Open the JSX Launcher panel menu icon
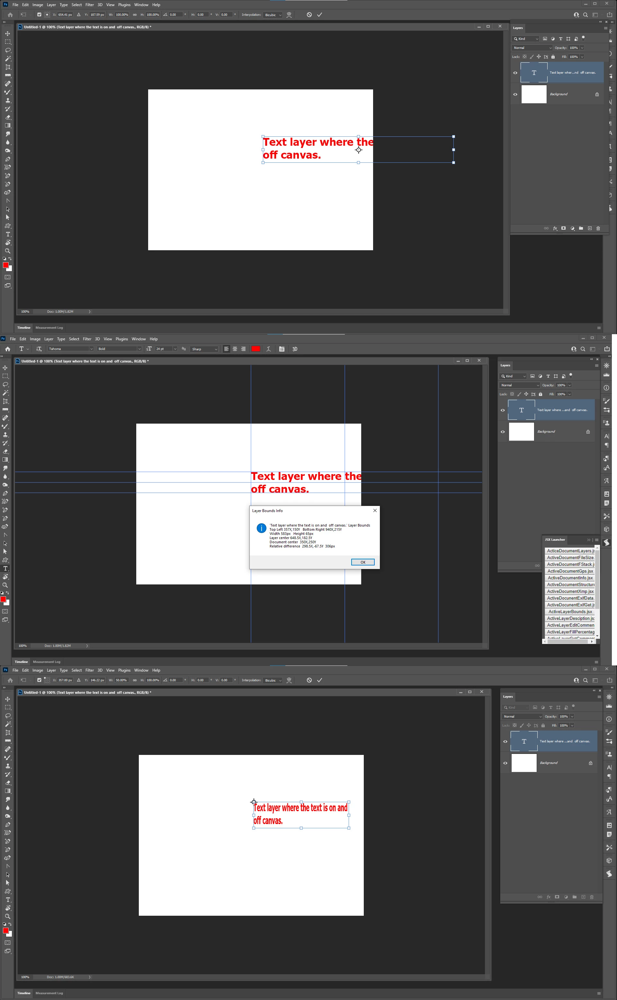The width and height of the screenshot is (617, 1000). coord(596,540)
